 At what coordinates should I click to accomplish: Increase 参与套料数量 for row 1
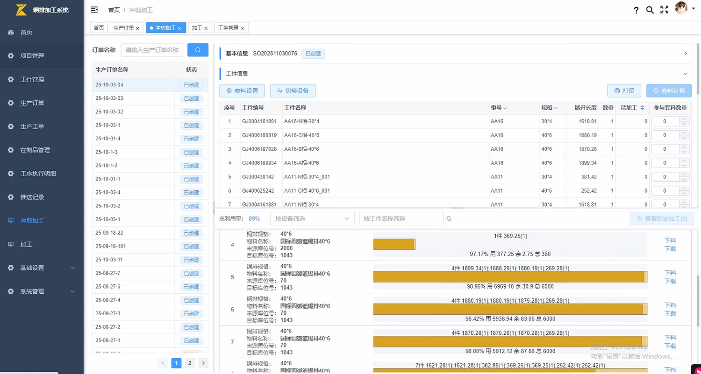(x=684, y=119)
